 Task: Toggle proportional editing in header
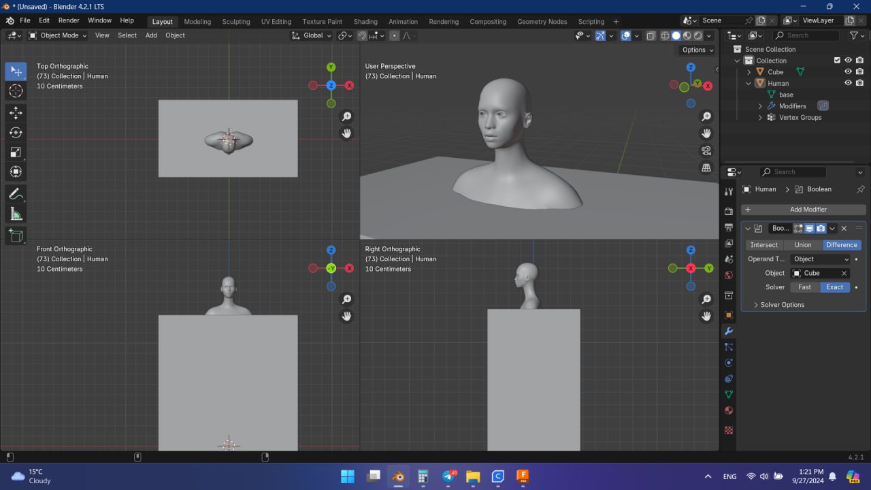[394, 35]
